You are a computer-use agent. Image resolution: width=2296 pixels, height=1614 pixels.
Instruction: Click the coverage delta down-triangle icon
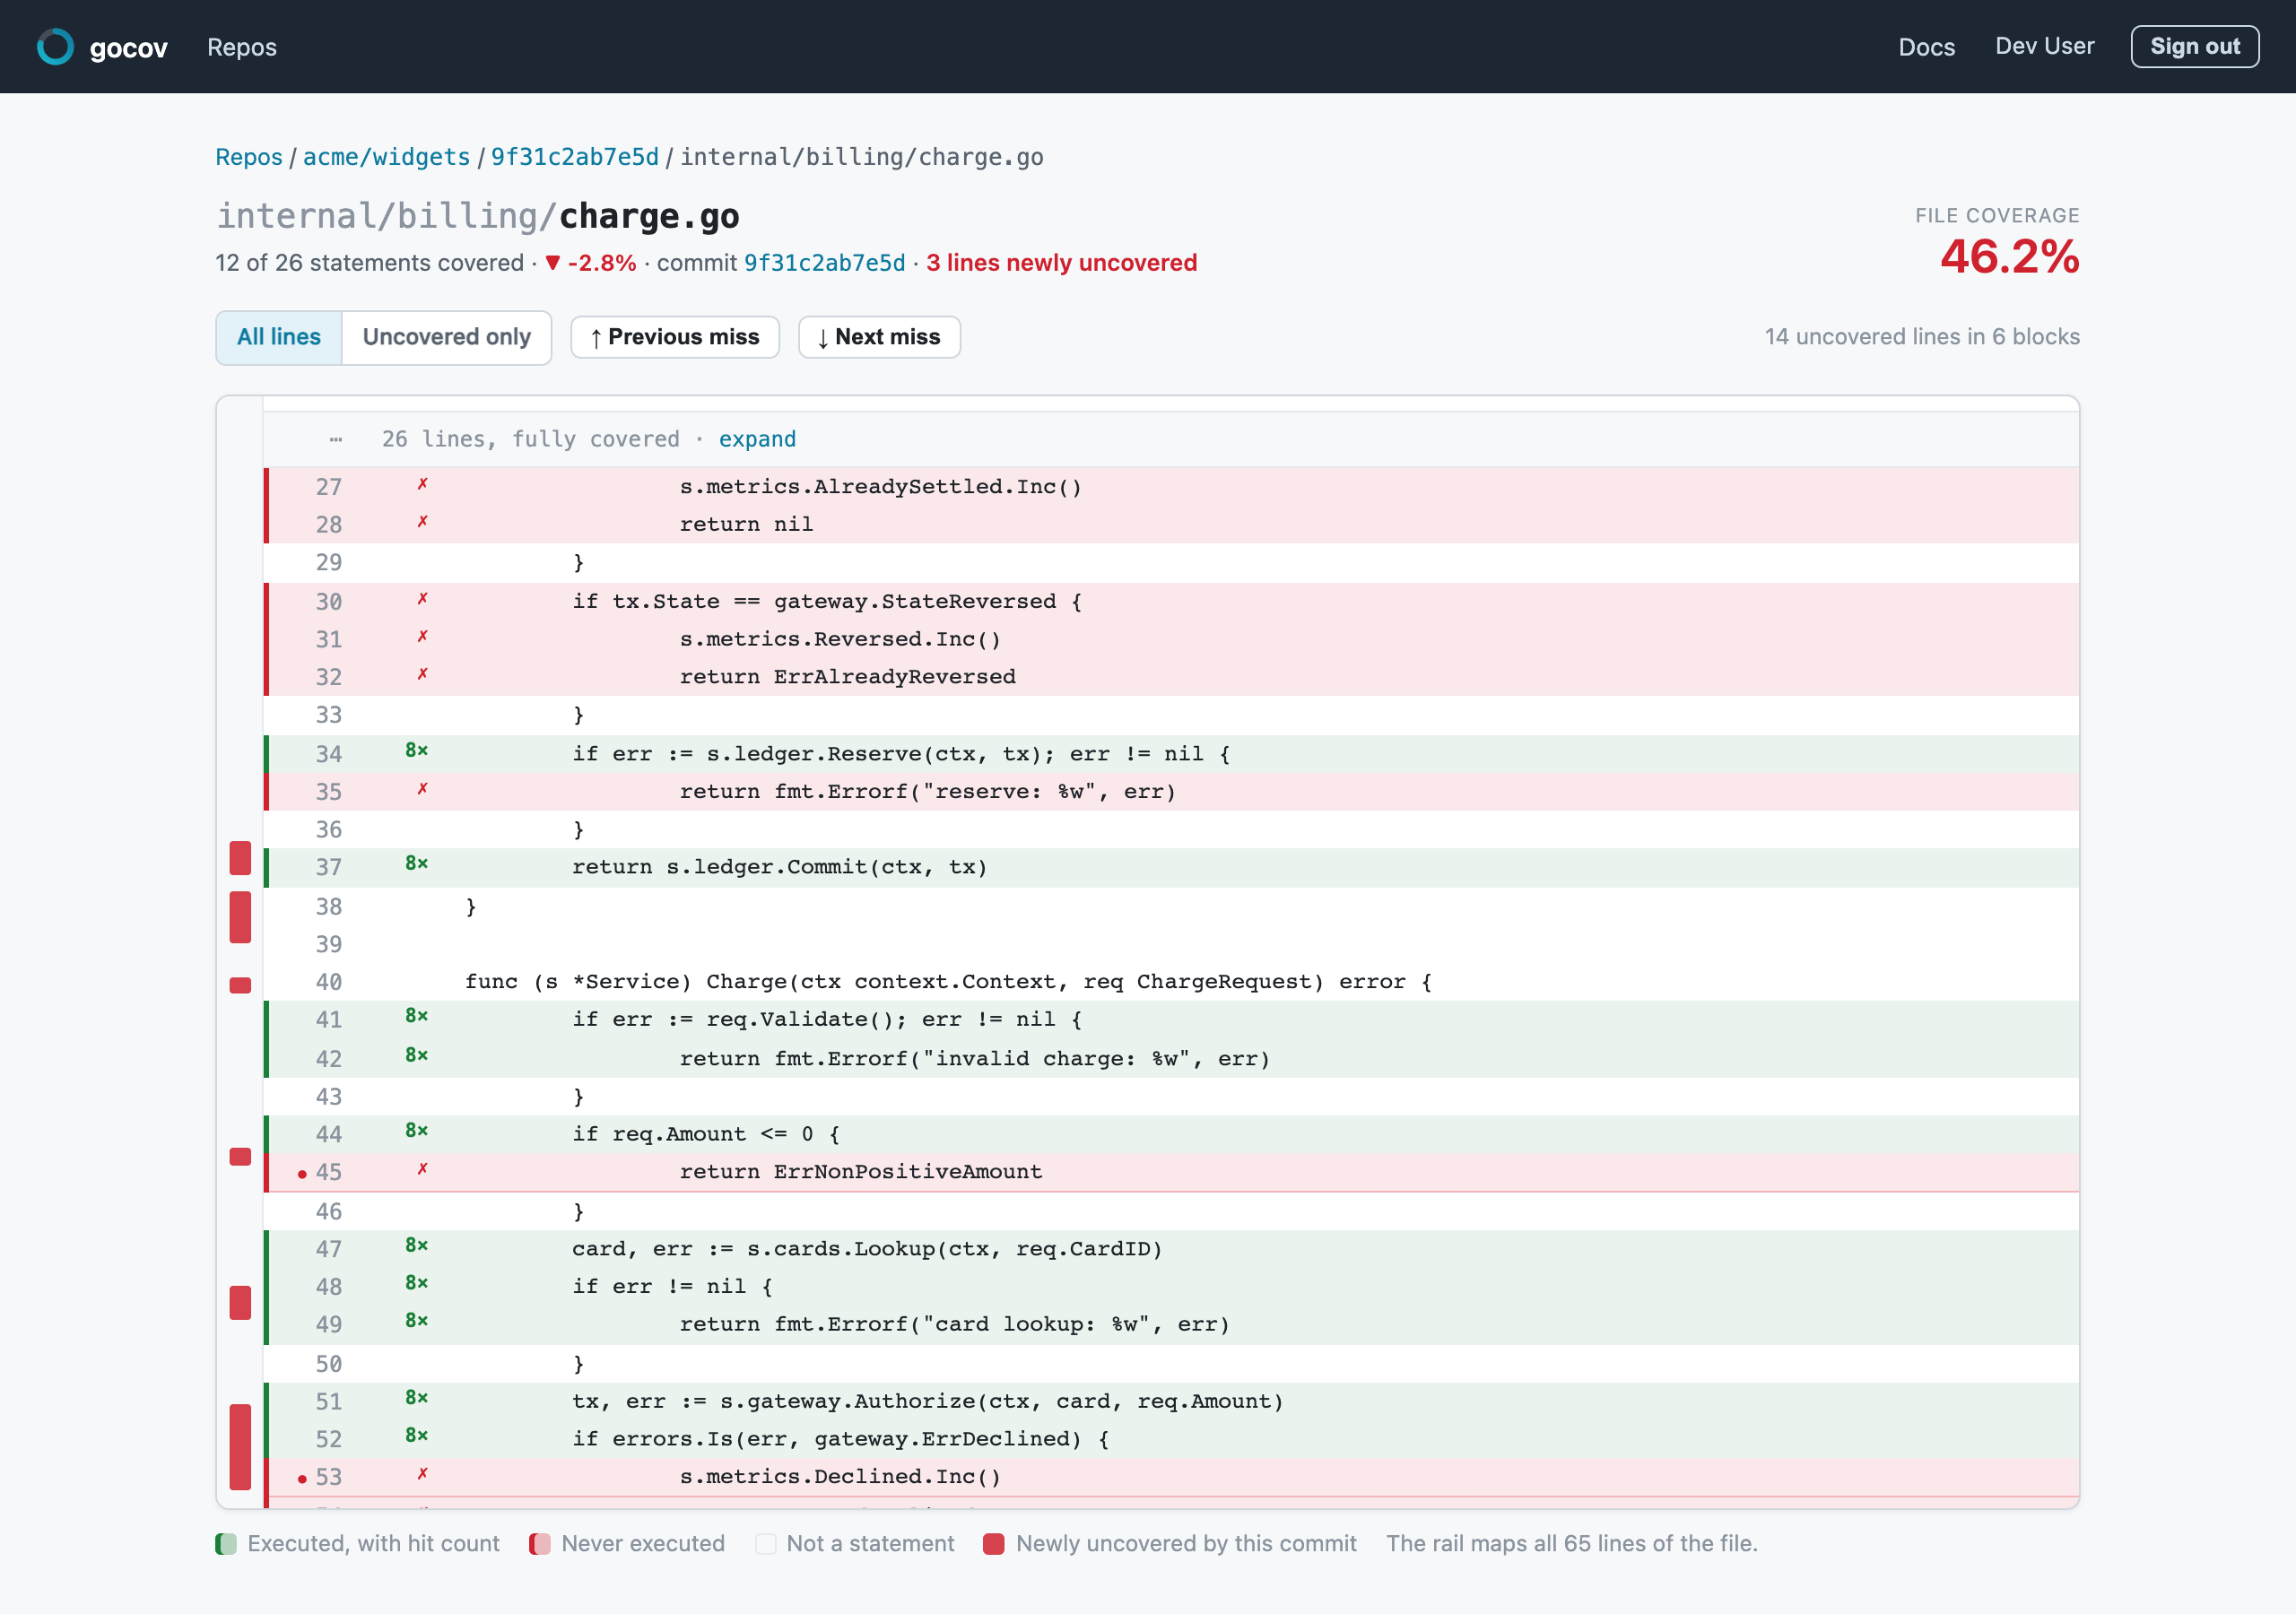pyautogui.click(x=552, y=264)
